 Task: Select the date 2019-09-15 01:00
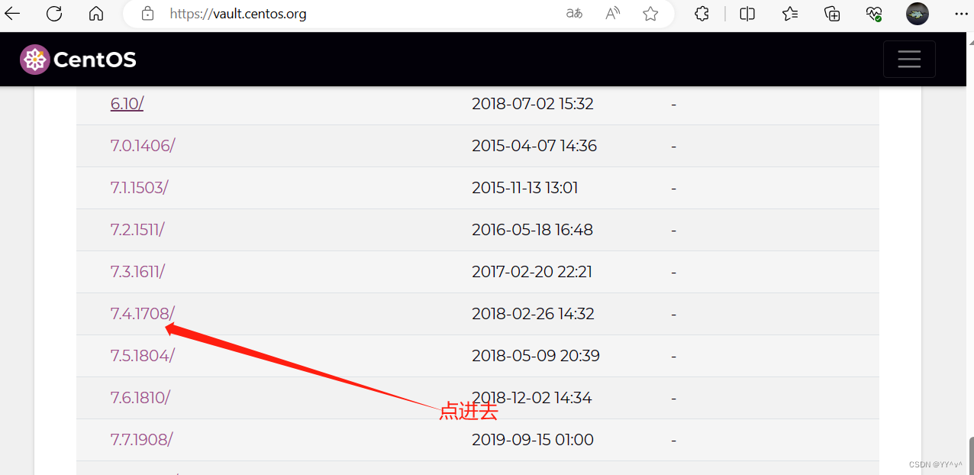533,440
